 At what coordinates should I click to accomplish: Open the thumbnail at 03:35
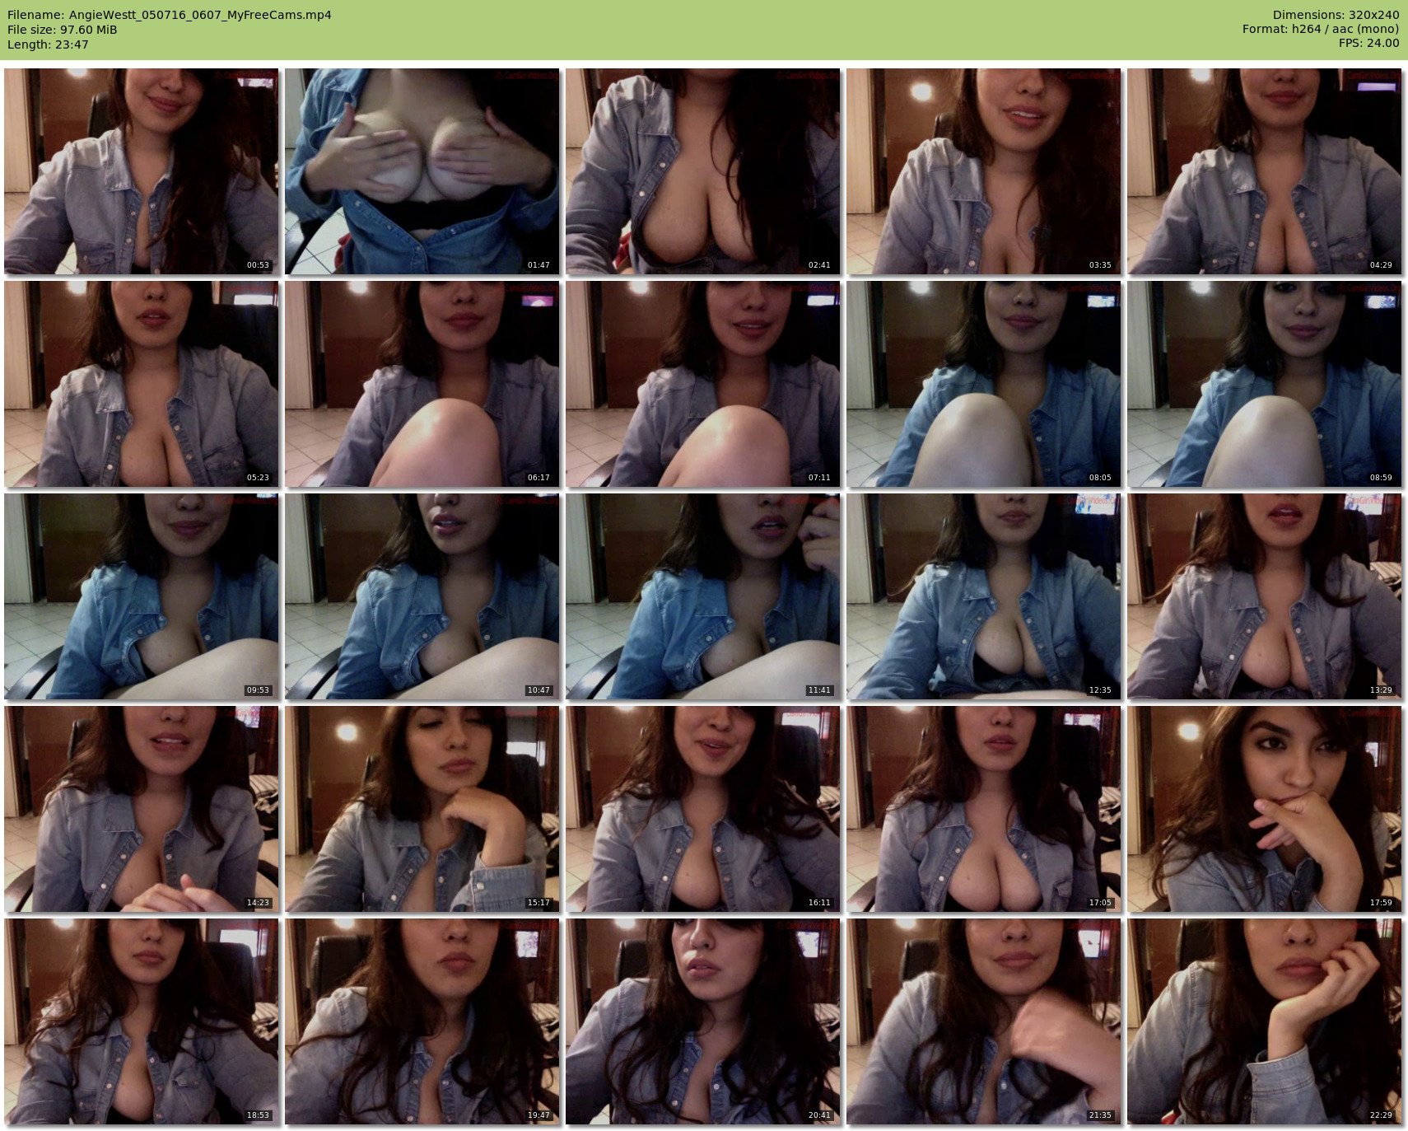tap(983, 171)
